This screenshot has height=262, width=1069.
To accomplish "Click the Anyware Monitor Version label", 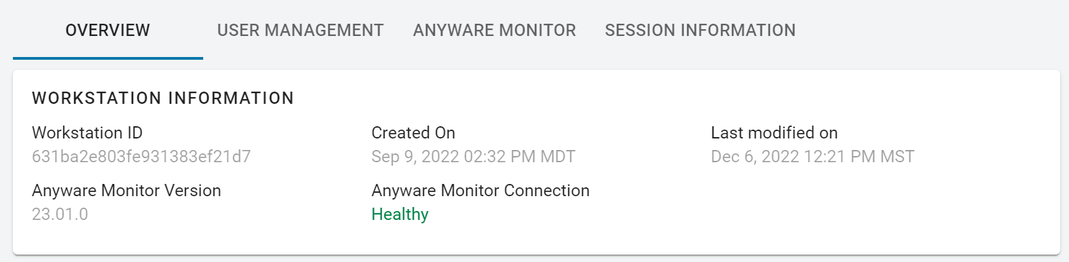I will click(x=126, y=191).
